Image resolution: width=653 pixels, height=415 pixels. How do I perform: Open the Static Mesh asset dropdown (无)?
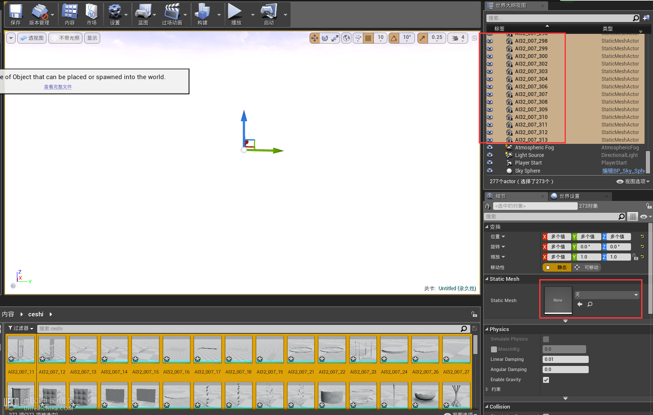click(x=606, y=294)
